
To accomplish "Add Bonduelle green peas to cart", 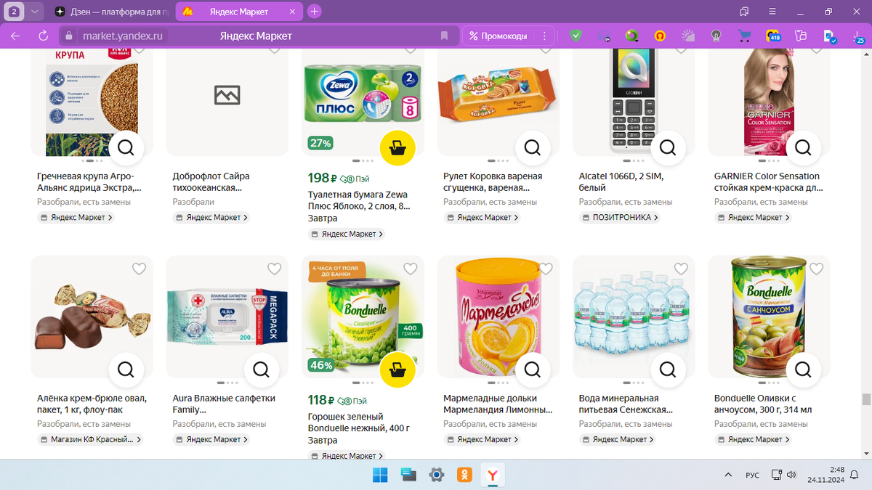I will [397, 369].
